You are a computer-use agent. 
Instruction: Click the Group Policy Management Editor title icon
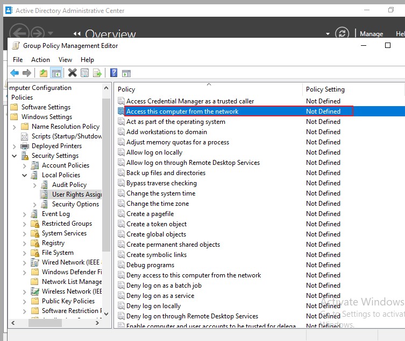(x=16, y=46)
